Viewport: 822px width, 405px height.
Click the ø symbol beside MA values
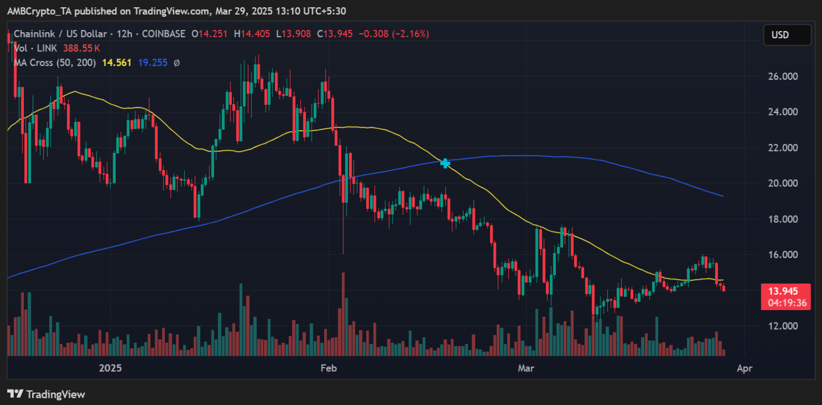pos(177,63)
